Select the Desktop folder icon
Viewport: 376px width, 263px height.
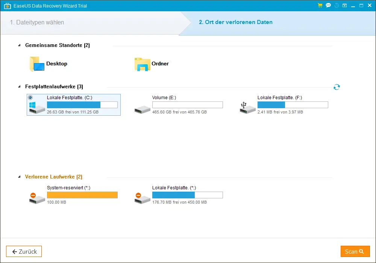pos(37,64)
